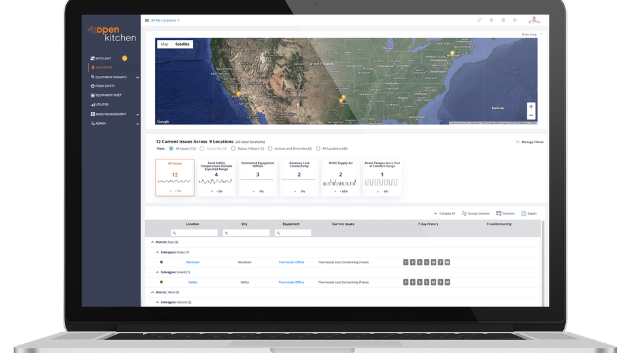628x353 pixels.
Task: Click the Location column search field
Action: pos(195,233)
